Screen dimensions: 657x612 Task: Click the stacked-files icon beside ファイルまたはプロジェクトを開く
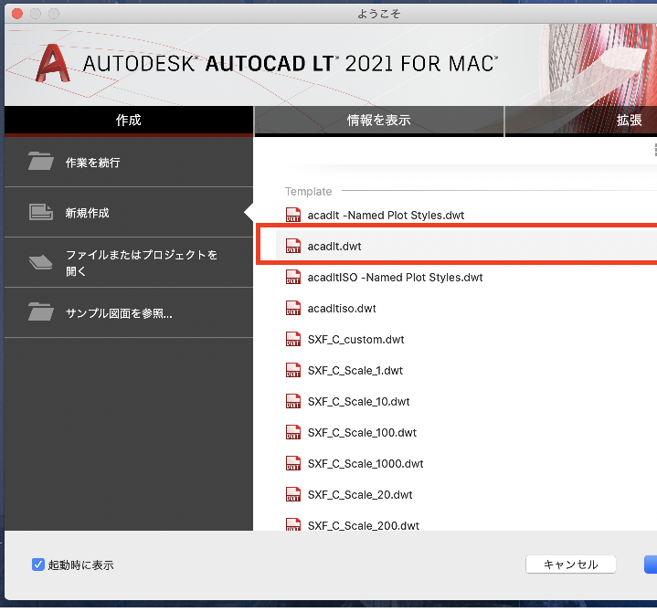click(x=40, y=262)
